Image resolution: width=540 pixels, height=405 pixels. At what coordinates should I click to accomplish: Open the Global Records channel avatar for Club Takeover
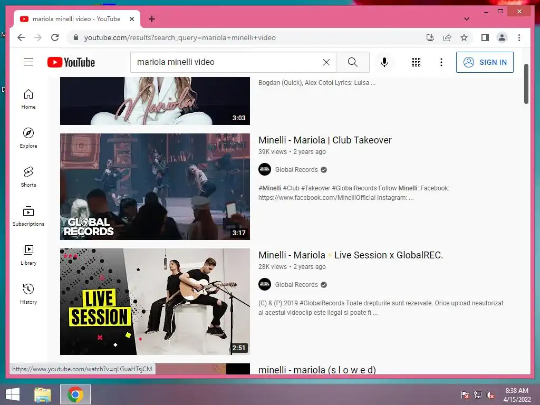(x=265, y=169)
